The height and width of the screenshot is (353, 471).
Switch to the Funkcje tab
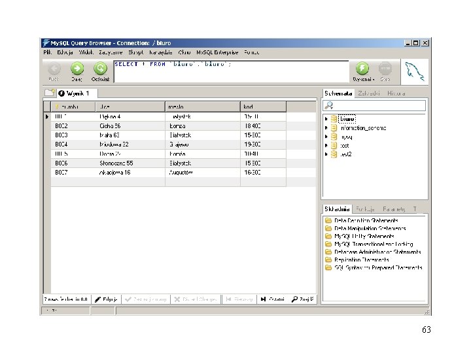(x=365, y=209)
